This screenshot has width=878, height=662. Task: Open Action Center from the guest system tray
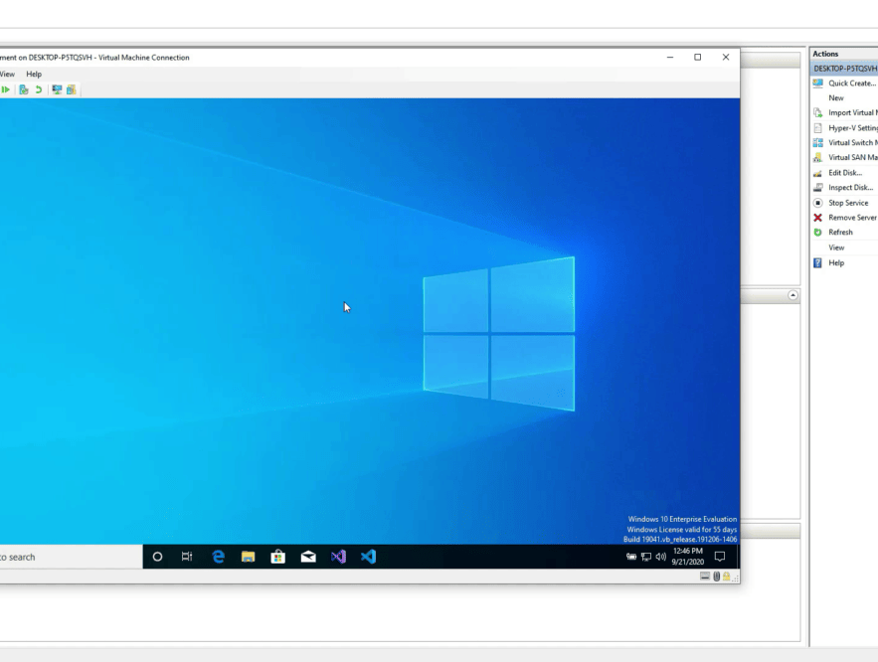[720, 557]
